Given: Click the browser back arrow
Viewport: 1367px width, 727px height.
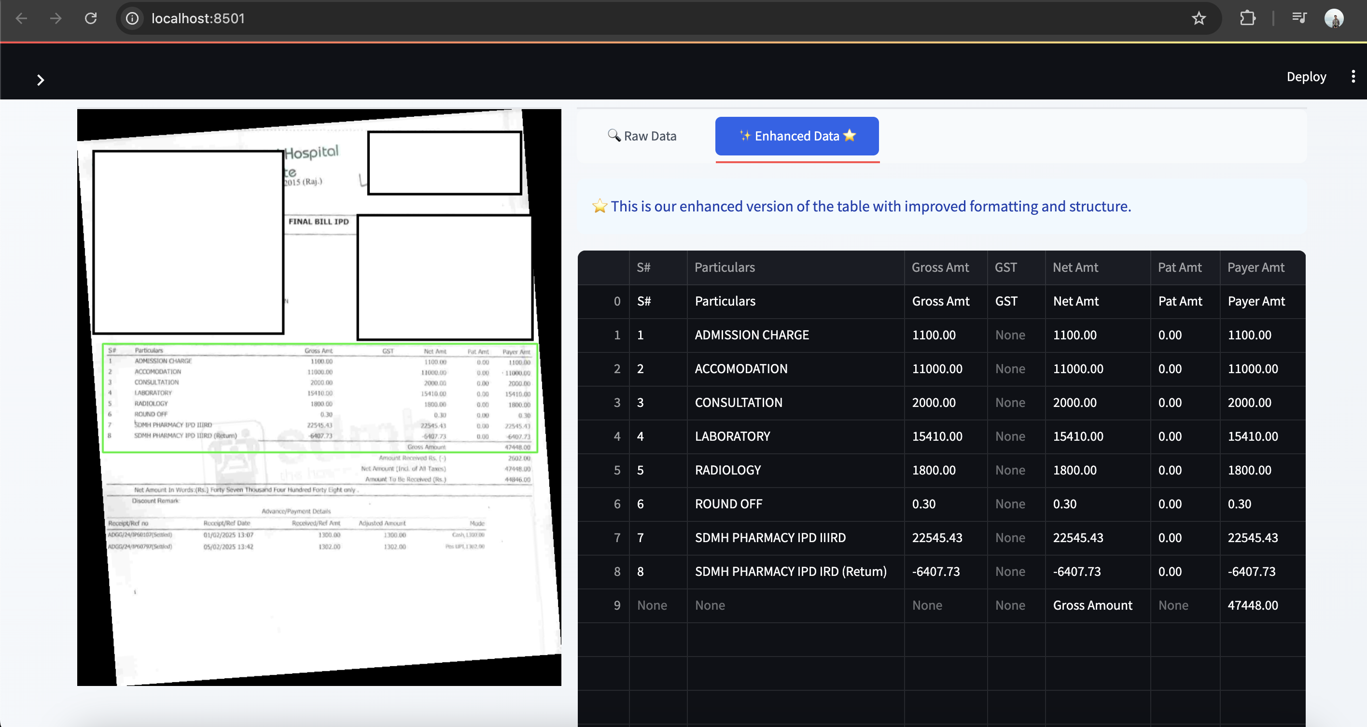Looking at the screenshot, I should [21, 18].
